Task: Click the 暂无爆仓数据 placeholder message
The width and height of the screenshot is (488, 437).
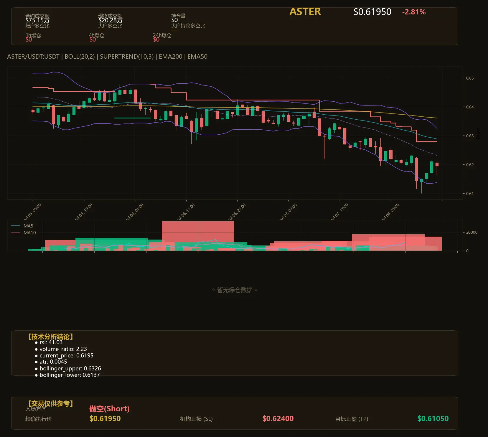Action: [235, 290]
